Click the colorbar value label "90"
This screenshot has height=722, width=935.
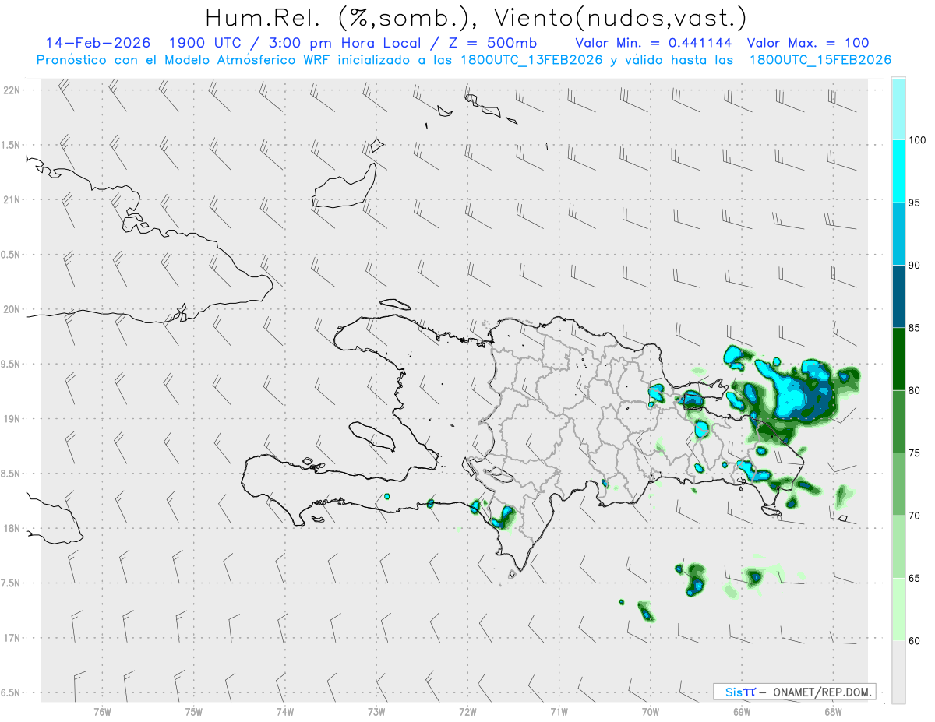pyautogui.click(x=915, y=266)
